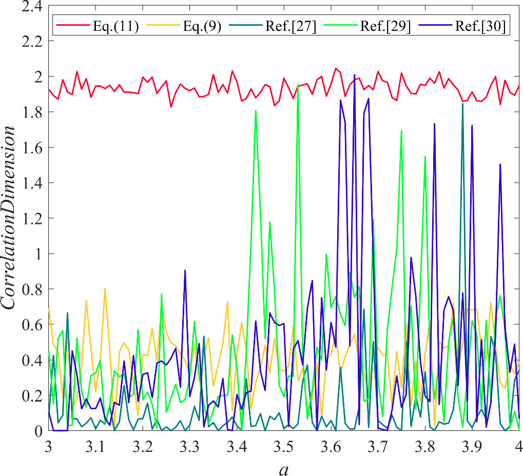Screen dimensions: 523x476
Task: Click the blue Ref.[30] legend line sample
Action: [x=435, y=25]
